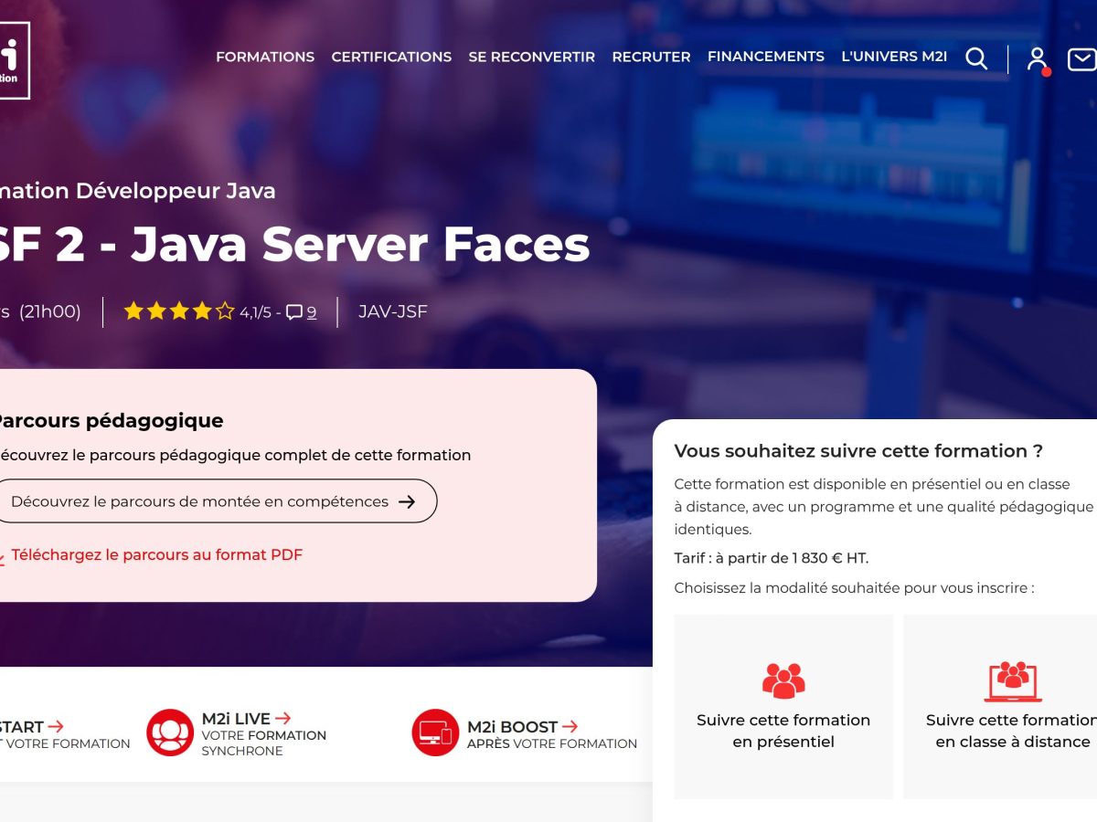
Task: Open the 9 reviews link
Action: coord(312,312)
